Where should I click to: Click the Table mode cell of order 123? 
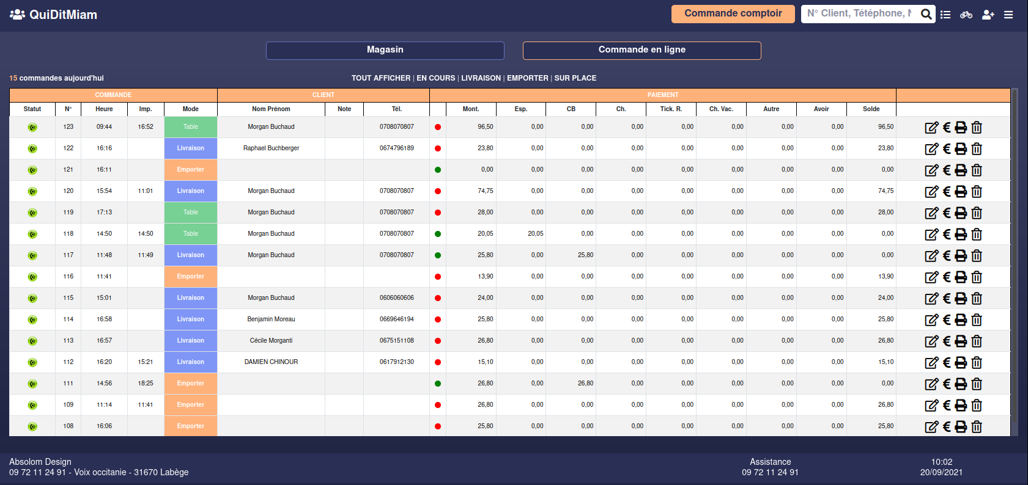(x=191, y=127)
